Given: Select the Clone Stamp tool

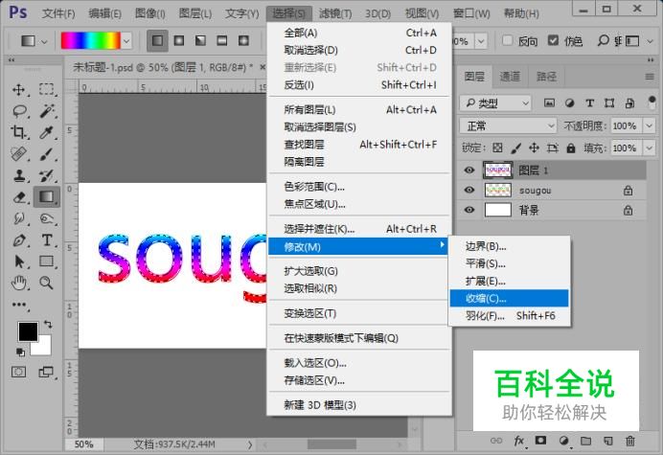Looking at the screenshot, I should click(x=19, y=175).
